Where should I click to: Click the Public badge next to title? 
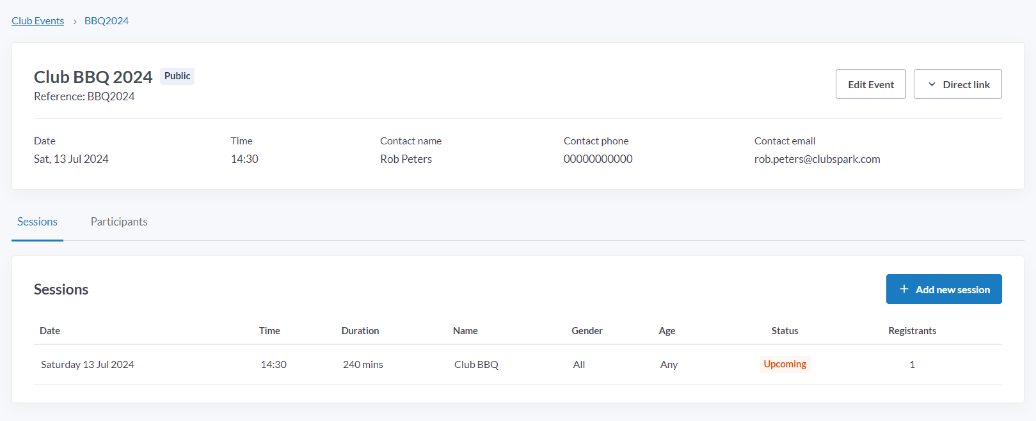tap(177, 76)
